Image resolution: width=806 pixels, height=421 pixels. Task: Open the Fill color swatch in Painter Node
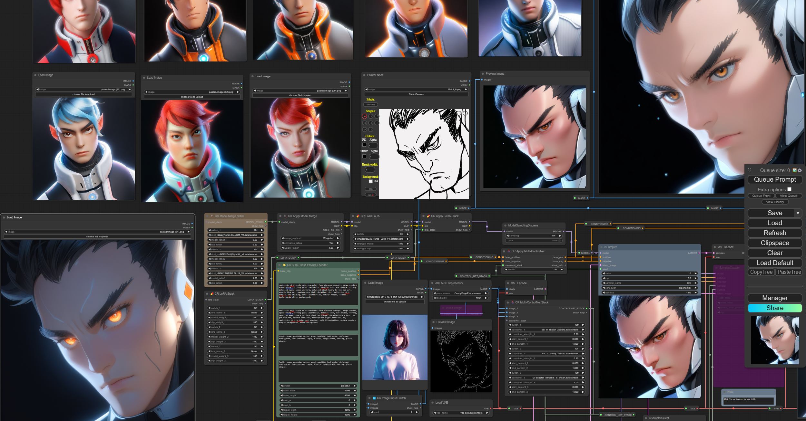364,145
